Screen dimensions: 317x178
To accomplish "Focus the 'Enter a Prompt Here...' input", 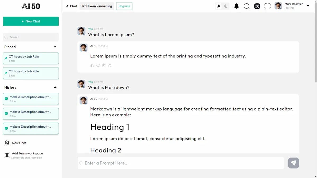I will click(181, 163).
